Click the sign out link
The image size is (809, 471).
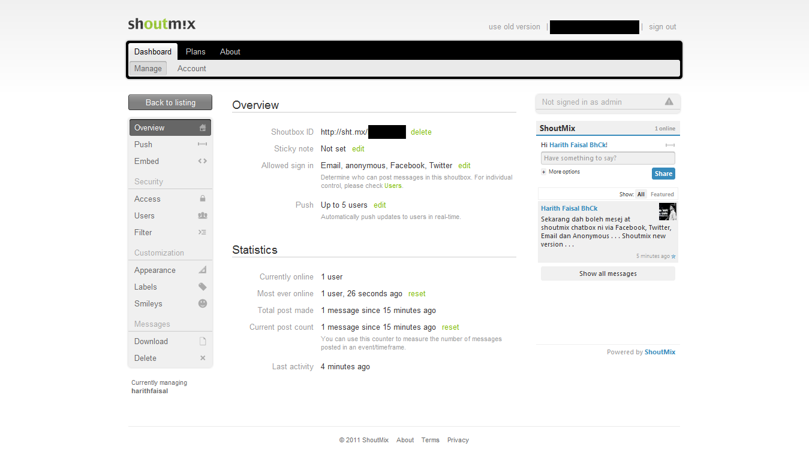coord(663,27)
